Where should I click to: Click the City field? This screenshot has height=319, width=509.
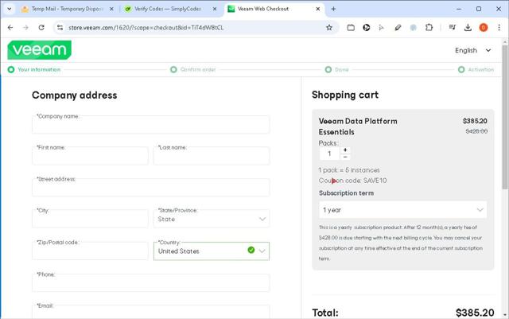pyautogui.click(x=90, y=219)
